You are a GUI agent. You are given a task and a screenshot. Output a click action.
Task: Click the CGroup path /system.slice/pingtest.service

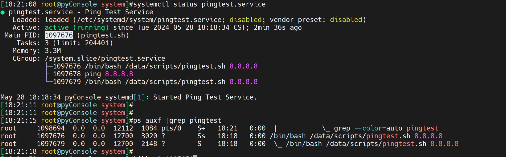point(105,58)
